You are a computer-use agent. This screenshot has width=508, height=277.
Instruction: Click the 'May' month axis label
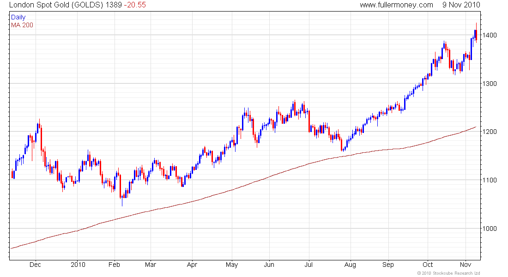pos(232,265)
